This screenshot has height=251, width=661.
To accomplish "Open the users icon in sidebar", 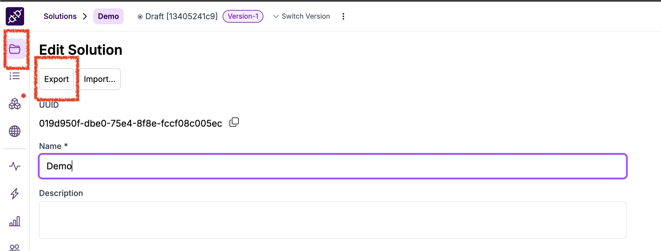I will [x=15, y=248].
